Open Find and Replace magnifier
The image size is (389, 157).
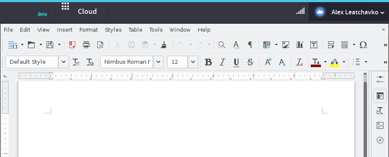click(x=222, y=45)
